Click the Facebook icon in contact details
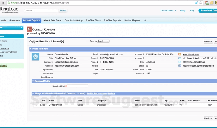 click(180, 66)
